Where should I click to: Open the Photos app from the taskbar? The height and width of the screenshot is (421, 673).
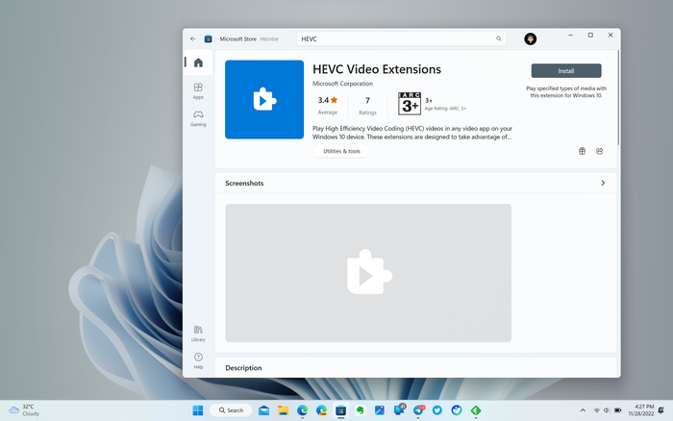click(x=380, y=410)
